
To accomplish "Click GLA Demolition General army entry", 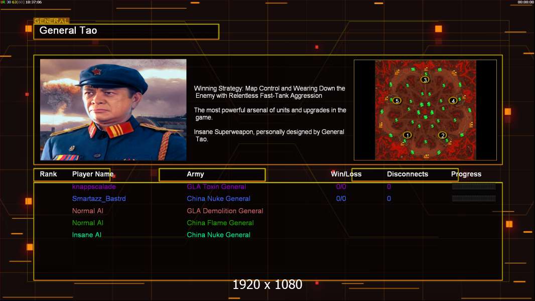I will [x=225, y=211].
